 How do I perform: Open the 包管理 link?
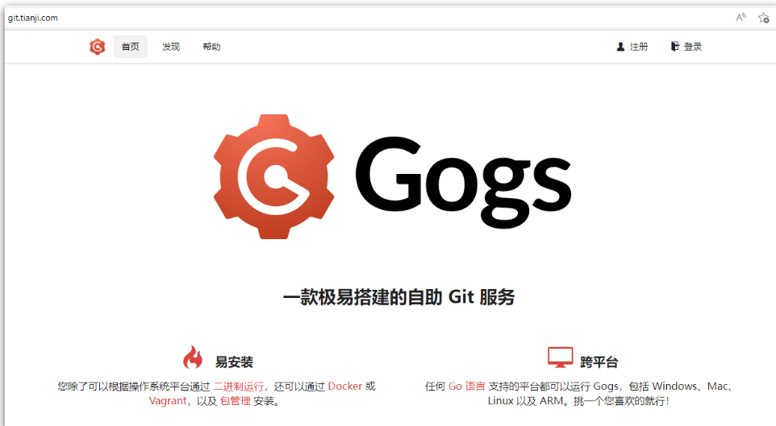[x=236, y=401]
